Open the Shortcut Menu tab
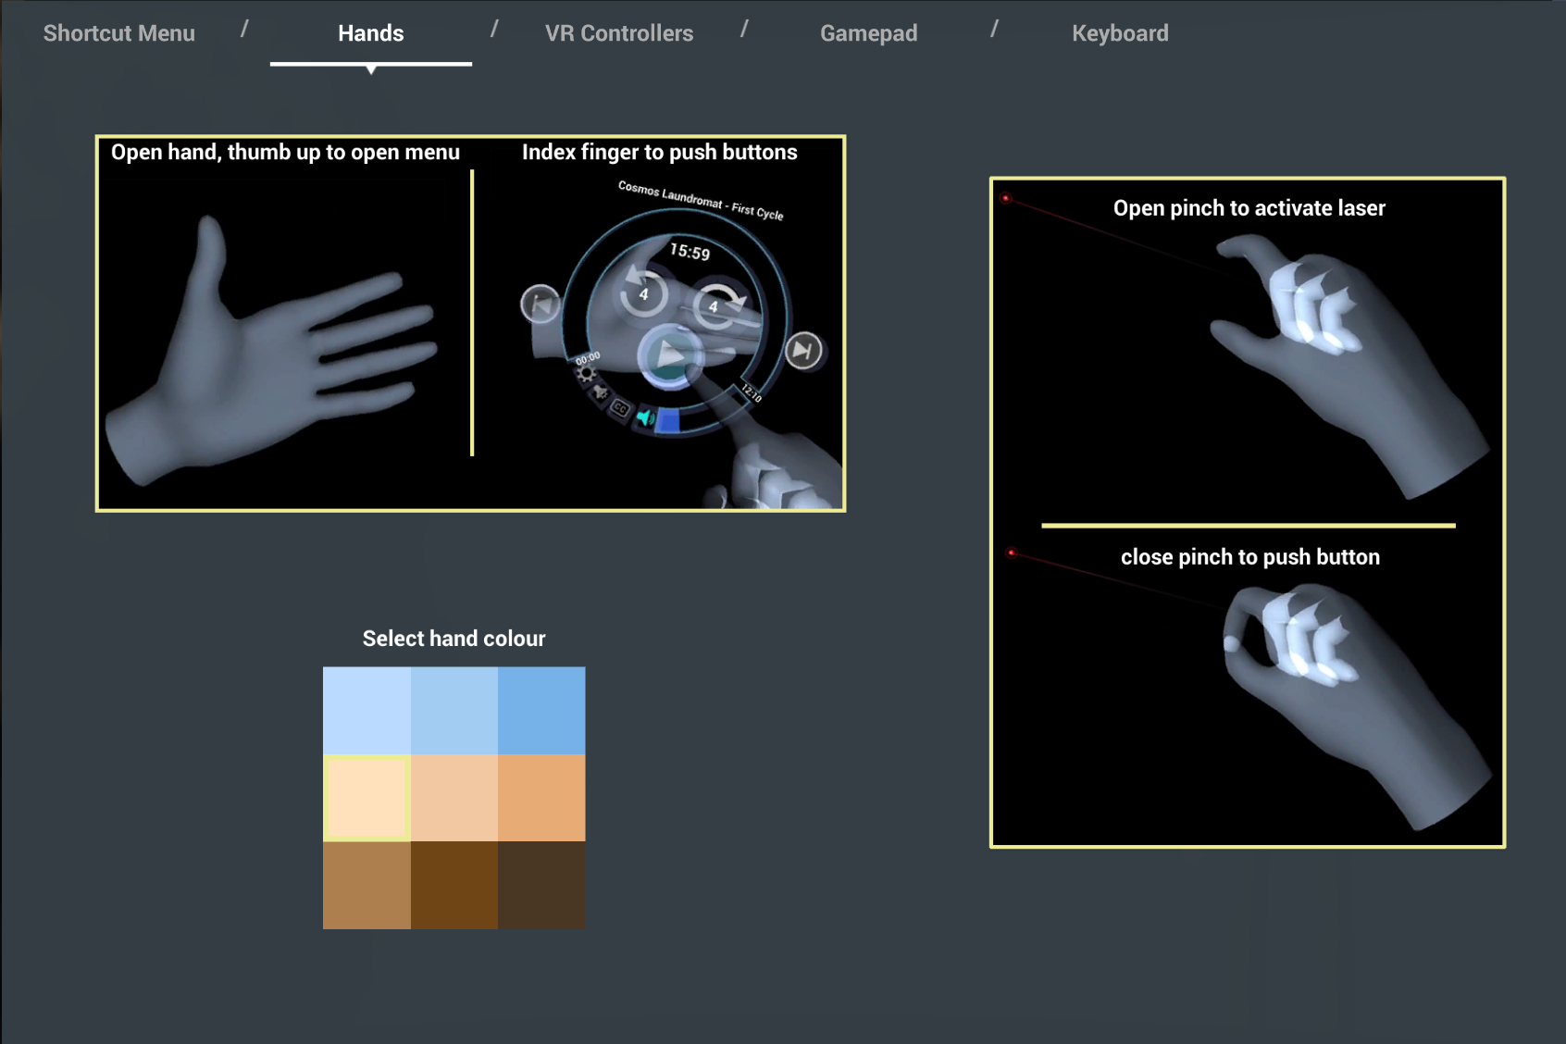Image resolution: width=1566 pixels, height=1044 pixels. coord(119,33)
